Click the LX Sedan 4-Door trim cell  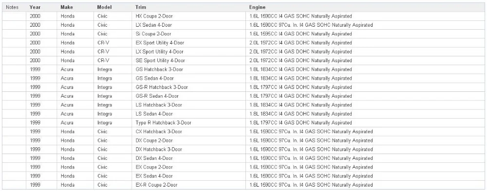click(189, 25)
